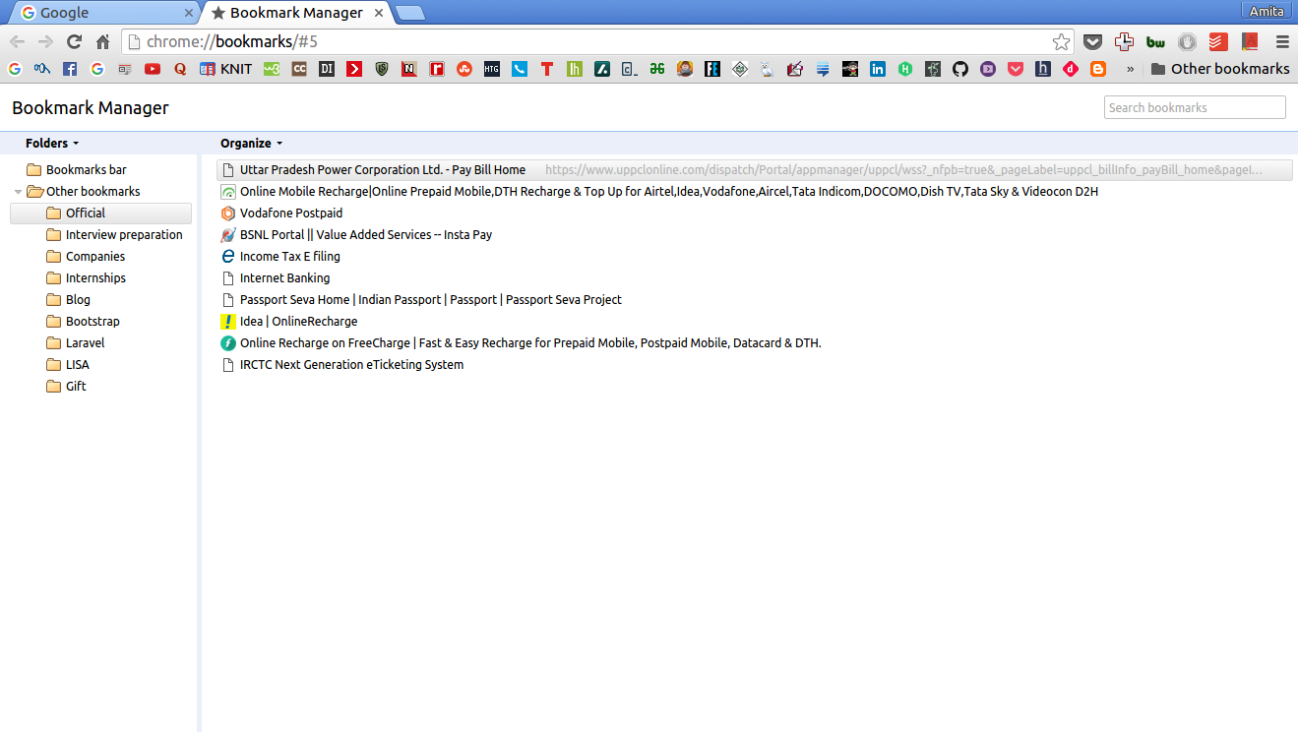Screen dimensions: 1298x732
Task: Select the Interview preparation folder
Action: pos(124,235)
